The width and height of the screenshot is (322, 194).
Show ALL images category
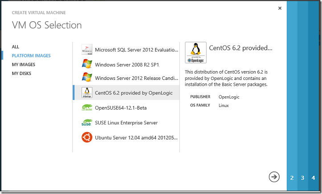[x=16, y=47]
